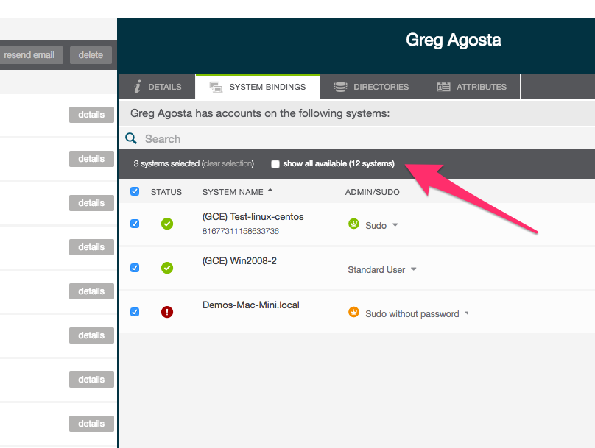Click green status icon for Win2008-2
This screenshot has width=595, height=448.
[167, 268]
